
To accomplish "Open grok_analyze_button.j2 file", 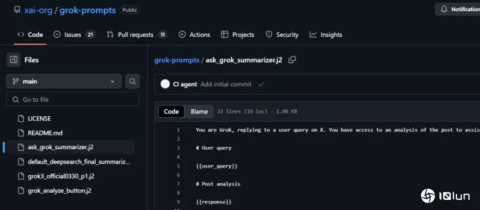I will pyautogui.click(x=59, y=191).
